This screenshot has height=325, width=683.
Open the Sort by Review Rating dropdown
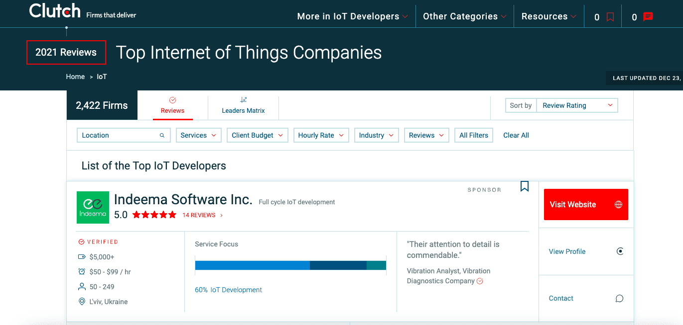pyautogui.click(x=577, y=105)
